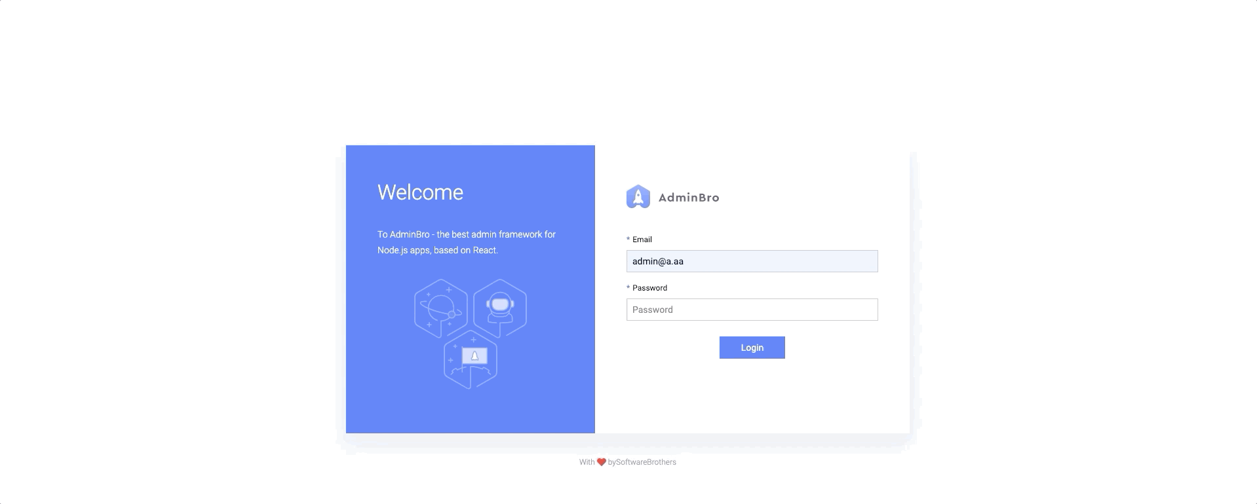Viewport: 1257px width, 504px height.
Task: Click the astronaut helmet hexagon illustration
Action: click(x=500, y=308)
